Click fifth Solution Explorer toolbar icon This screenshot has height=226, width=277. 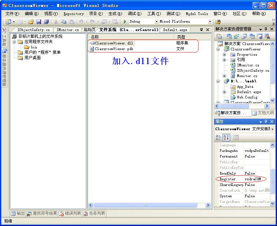click(252, 36)
